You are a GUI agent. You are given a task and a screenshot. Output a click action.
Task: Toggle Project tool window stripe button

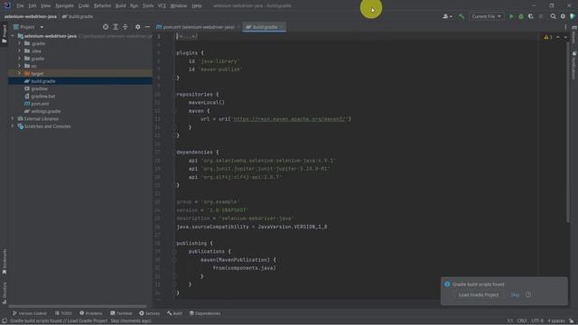(x=4, y=33)
